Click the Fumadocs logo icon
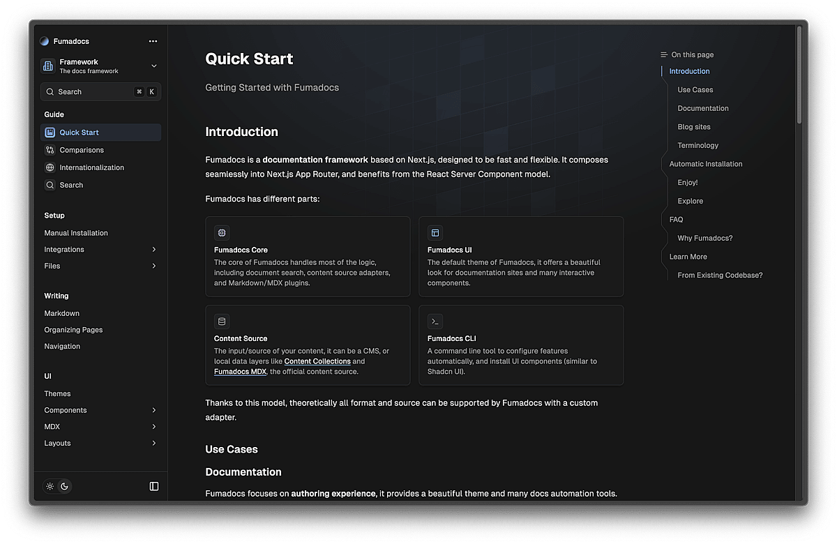This screenshot has height=544, width=837. click(x=45, y=41)
